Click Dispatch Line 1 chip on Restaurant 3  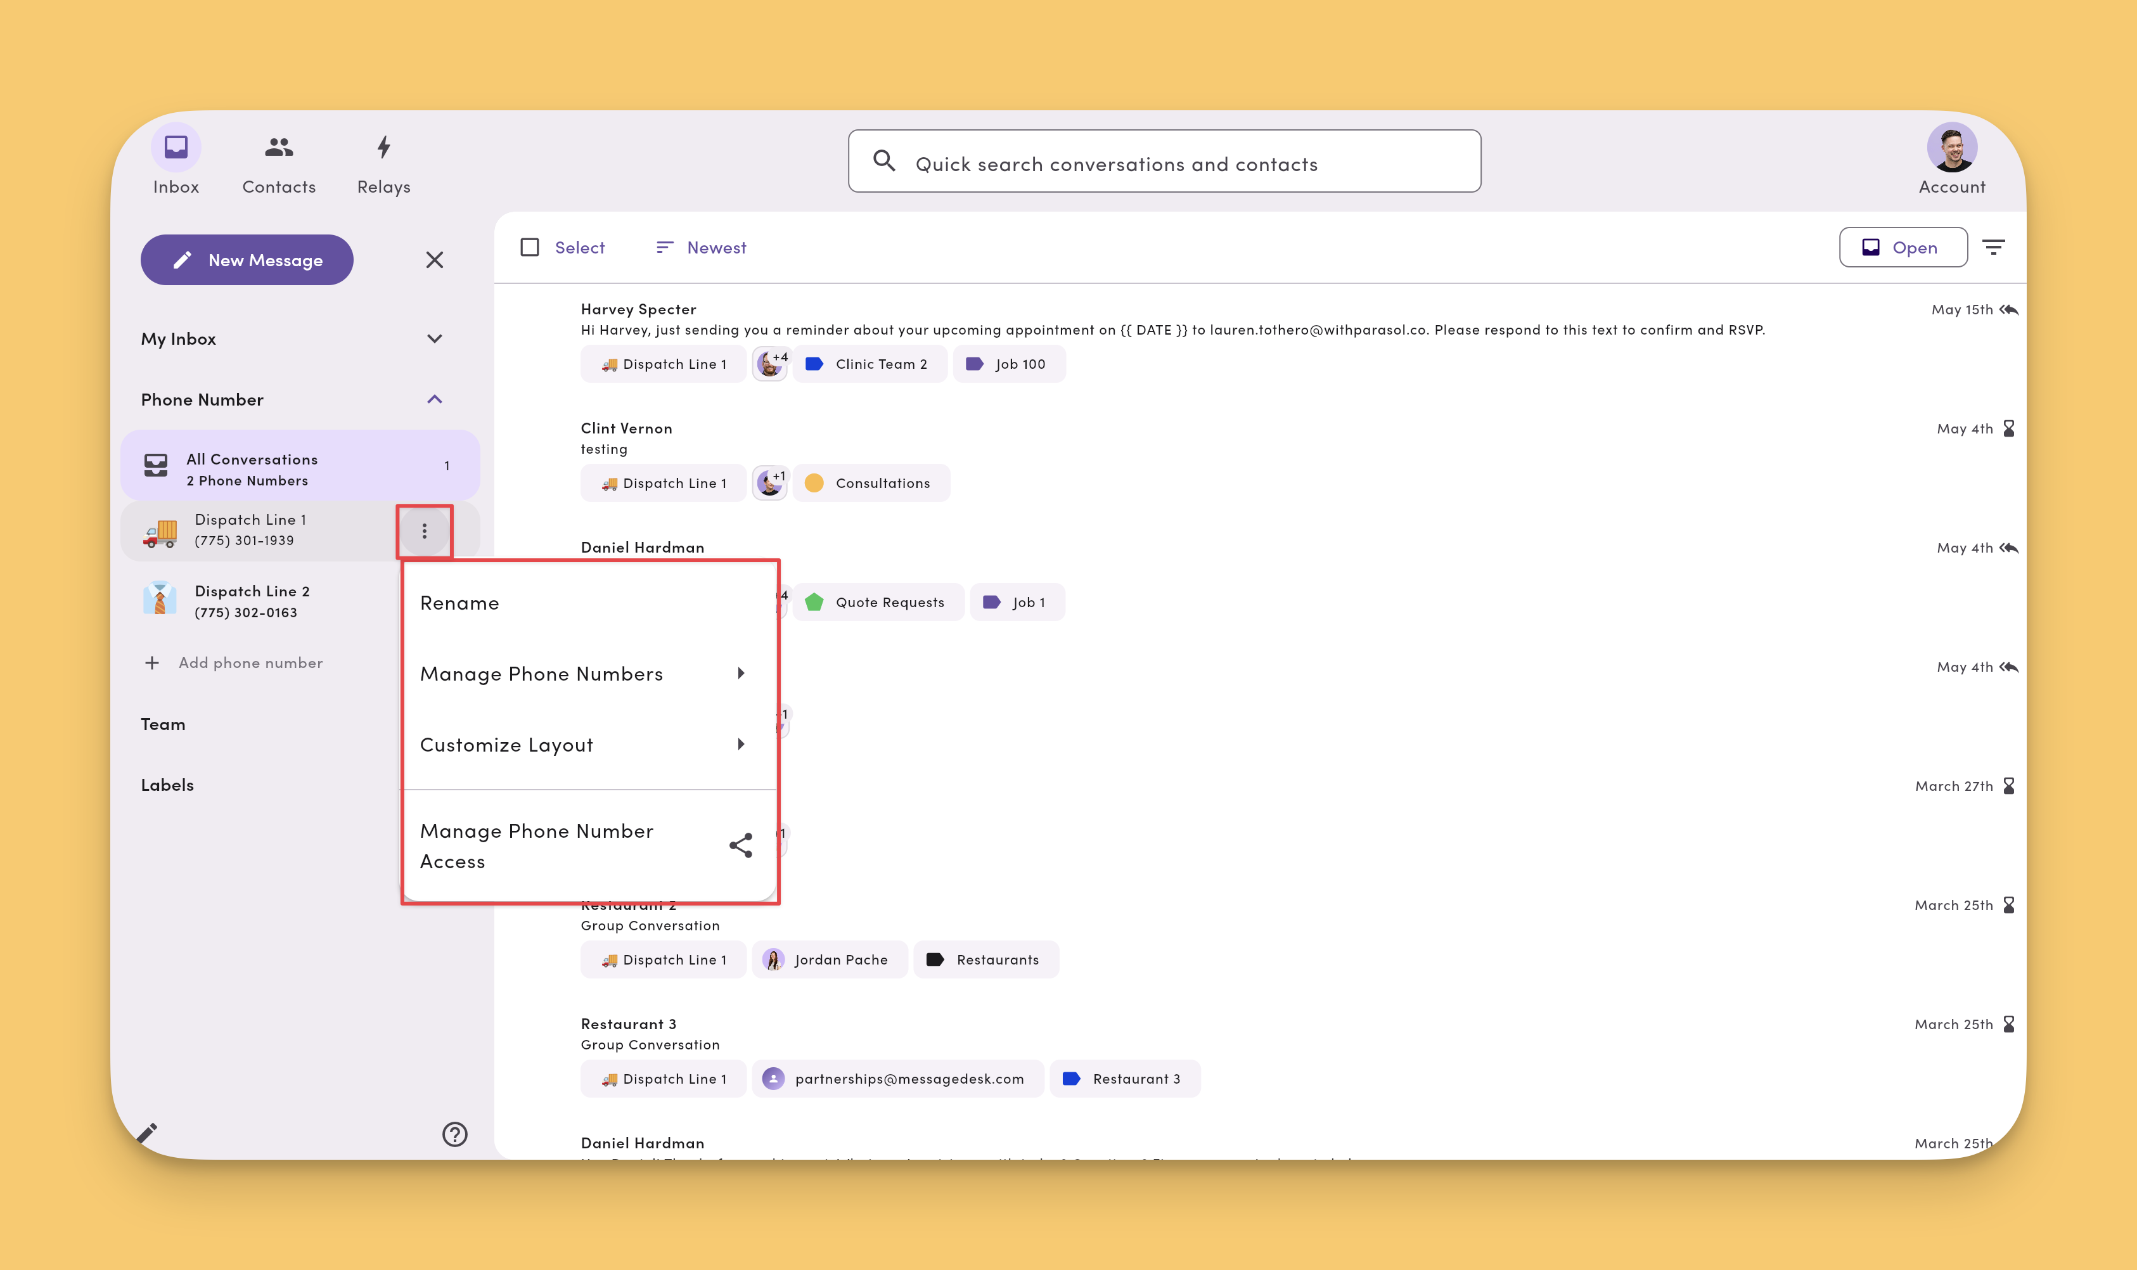(x=664, y=1079)
